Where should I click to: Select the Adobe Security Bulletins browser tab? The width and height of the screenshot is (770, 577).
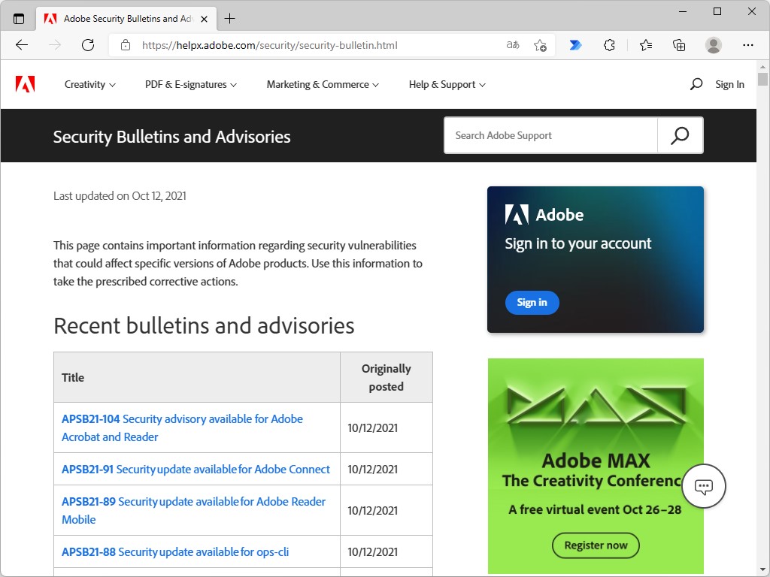[126, 19]
